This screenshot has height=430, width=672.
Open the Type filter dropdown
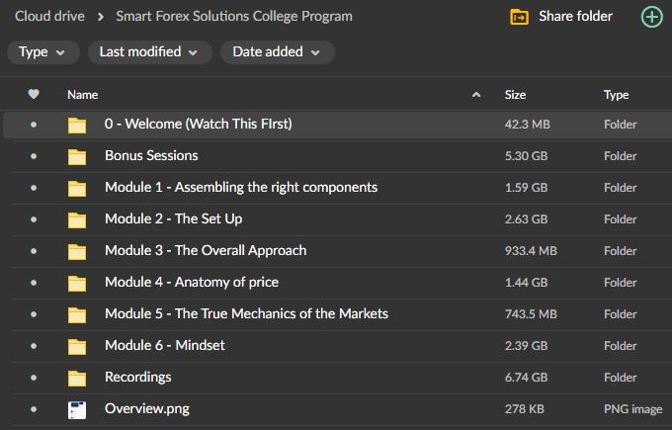click(x=42, y=52)
